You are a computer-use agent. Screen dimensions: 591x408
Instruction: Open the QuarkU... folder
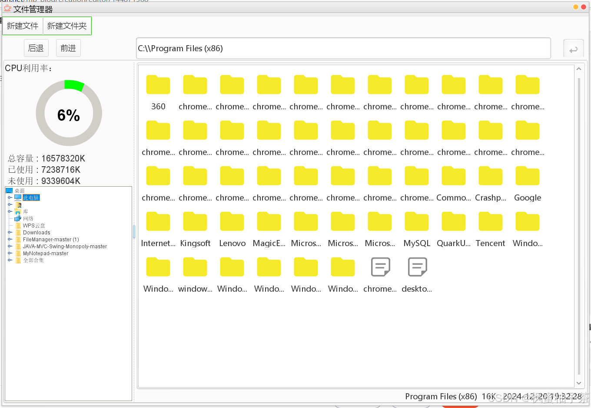(454, 221)
